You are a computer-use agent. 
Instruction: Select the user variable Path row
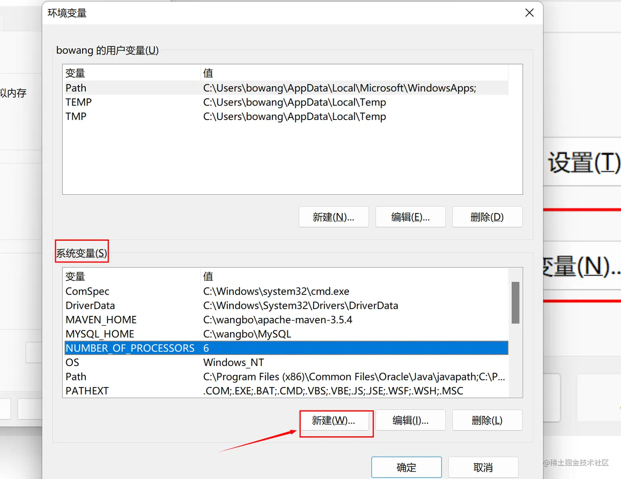(286, 88)
